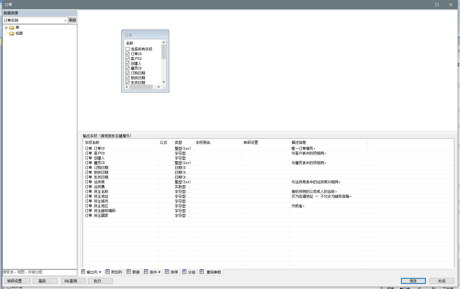Check the 选择所有字段 checkbox

click(128, 49)
